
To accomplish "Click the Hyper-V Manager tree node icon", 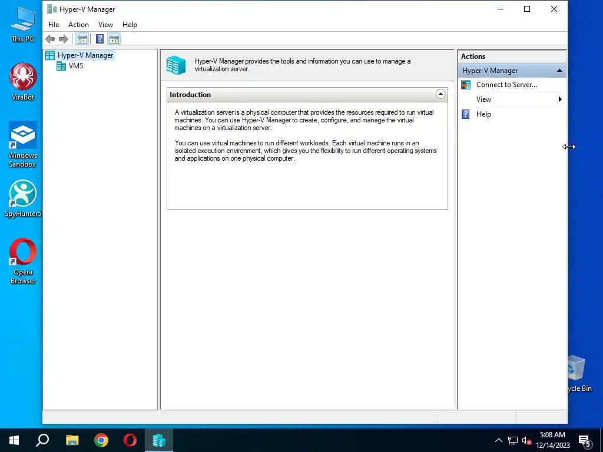I will click(50, 55).
